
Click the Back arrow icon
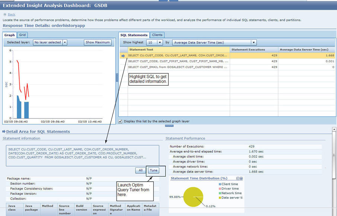(5, 15)
